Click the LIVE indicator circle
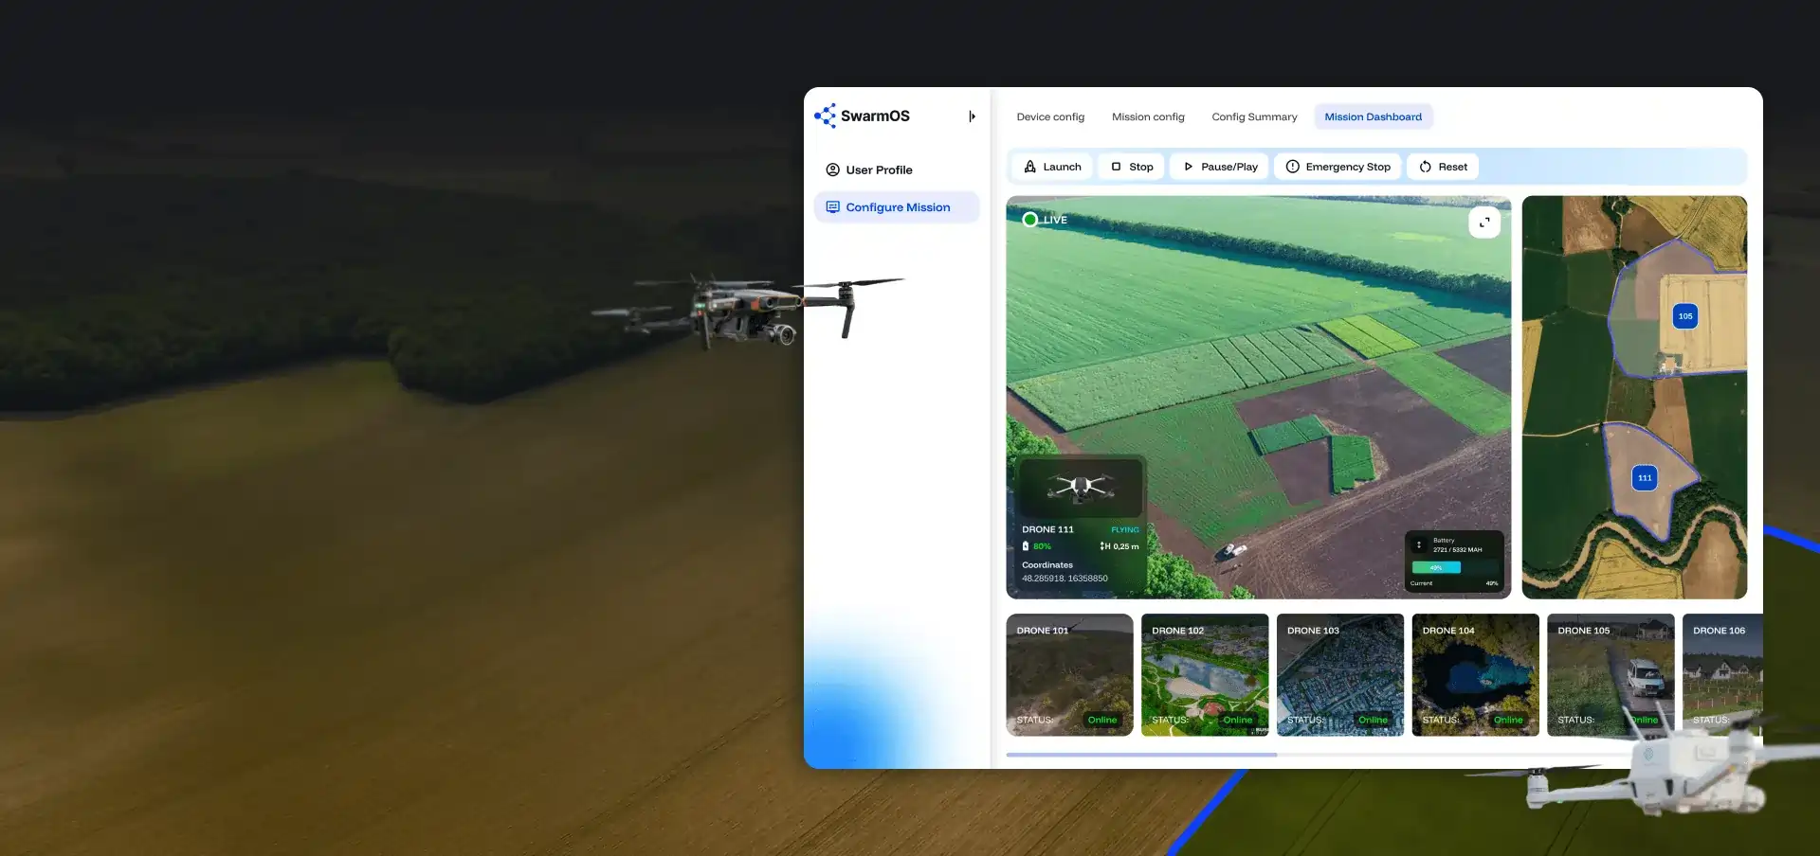 pyautogui.click(x=1030, y=220)
